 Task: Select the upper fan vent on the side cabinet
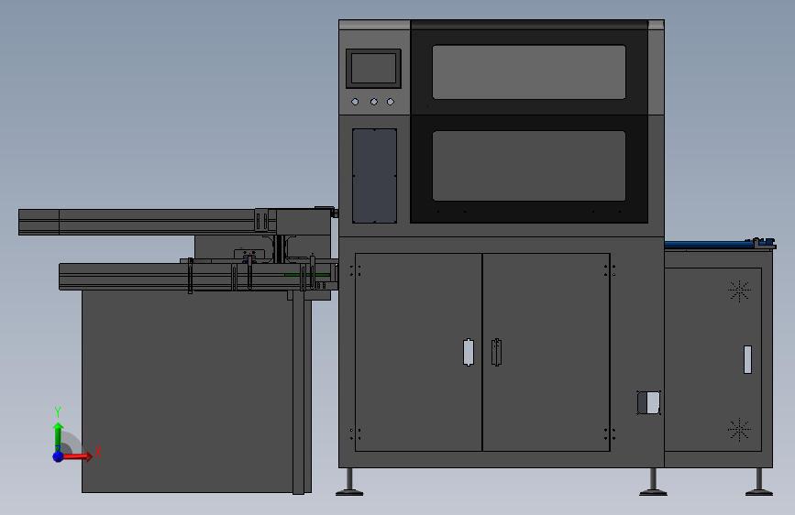(x=739, y=291)
